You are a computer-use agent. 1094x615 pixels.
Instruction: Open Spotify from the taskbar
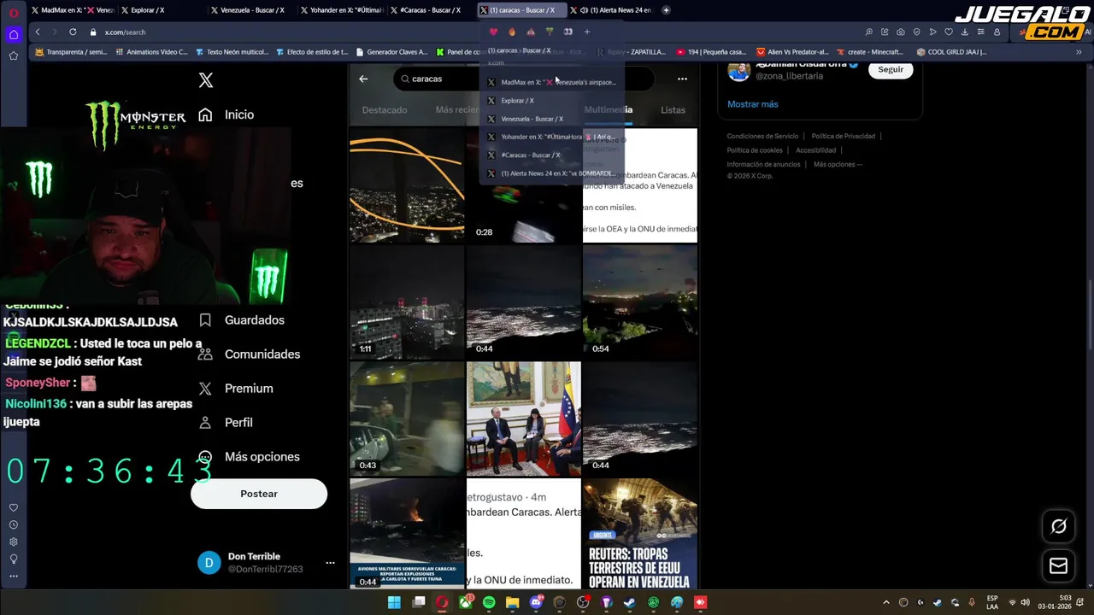pyautogui.click(x=489, y=602)
